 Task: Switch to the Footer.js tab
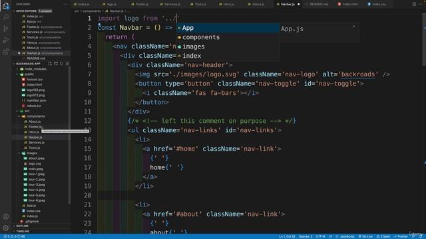tap(142, 5)
